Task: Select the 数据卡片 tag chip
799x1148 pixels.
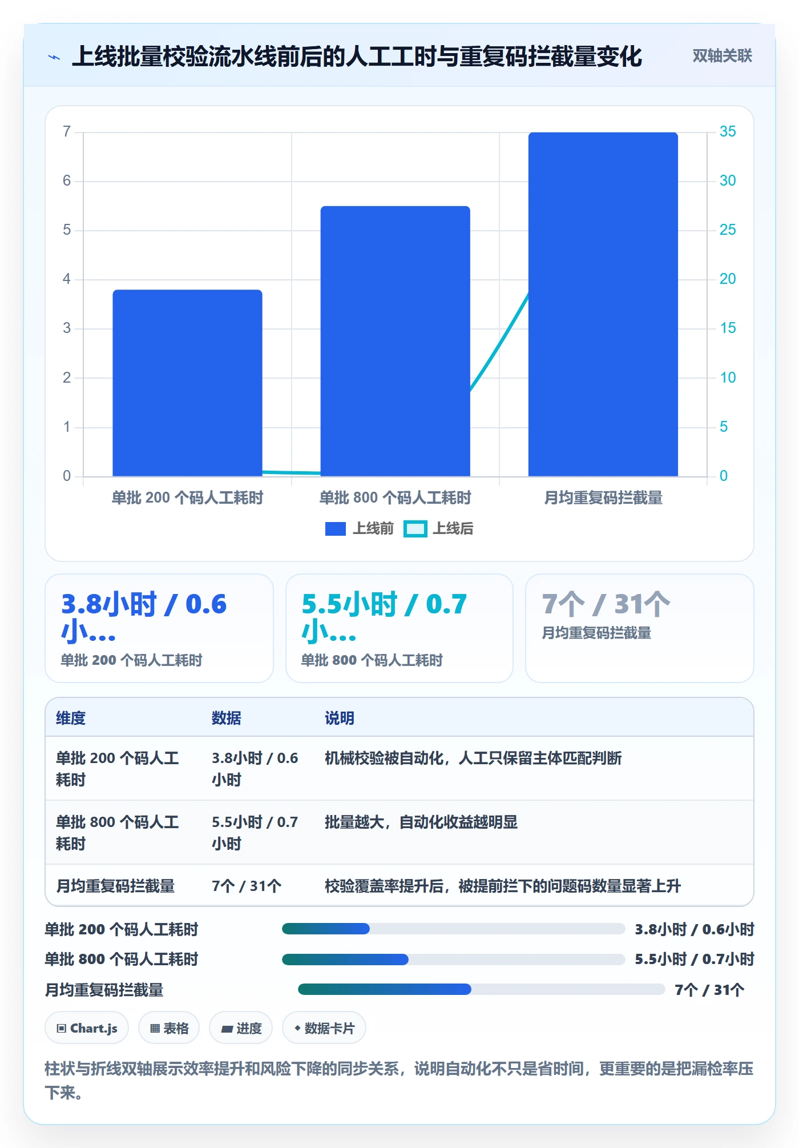Action: [x=324, y=1028]
